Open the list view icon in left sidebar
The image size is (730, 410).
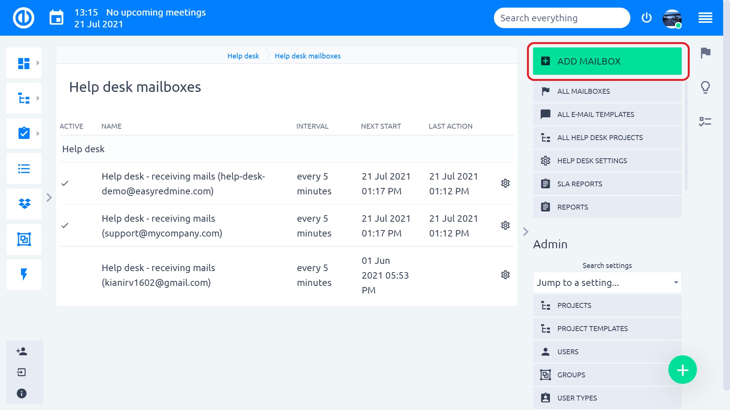pos(24,169)
